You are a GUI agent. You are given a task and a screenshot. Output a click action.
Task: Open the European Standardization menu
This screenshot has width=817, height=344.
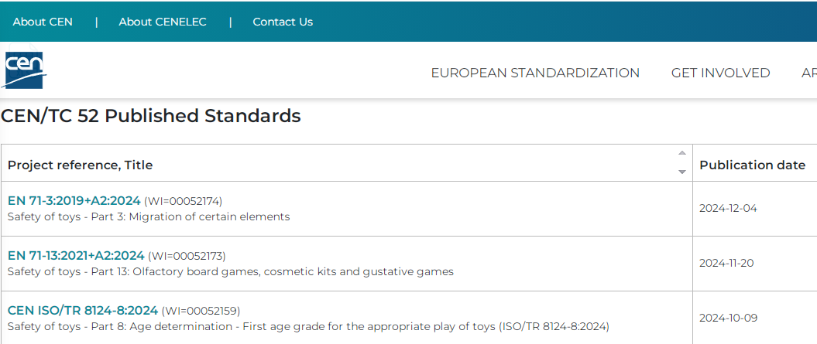click(535, 73)
